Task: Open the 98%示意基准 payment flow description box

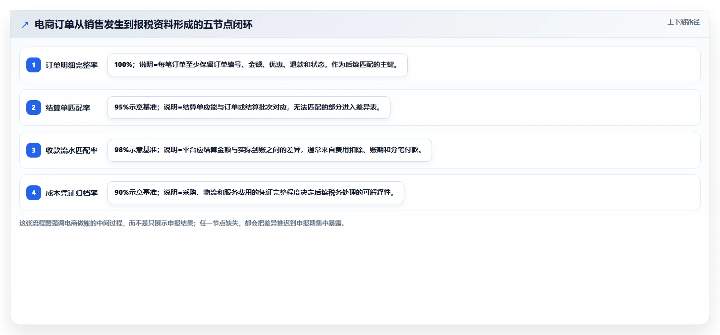Action: click(270, 150)
